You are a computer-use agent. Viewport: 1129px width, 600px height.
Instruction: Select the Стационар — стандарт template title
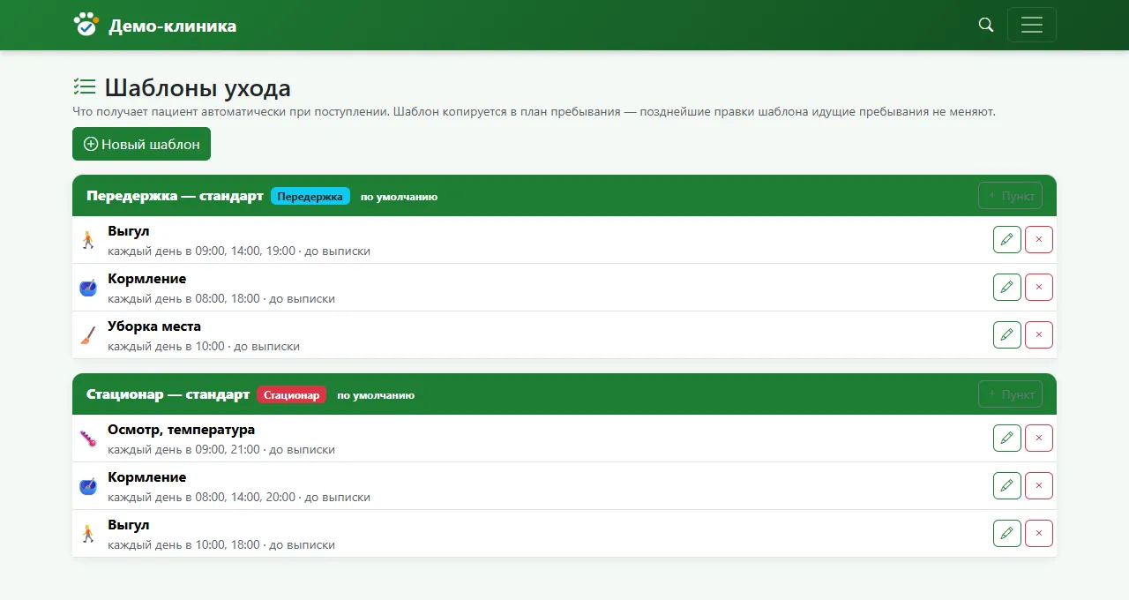pos(168,394)
